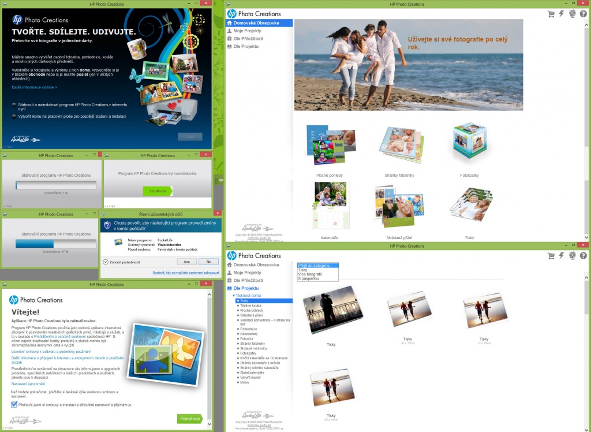
Task: Open the Nastavení upozornění link
Action: pos(28,384)
